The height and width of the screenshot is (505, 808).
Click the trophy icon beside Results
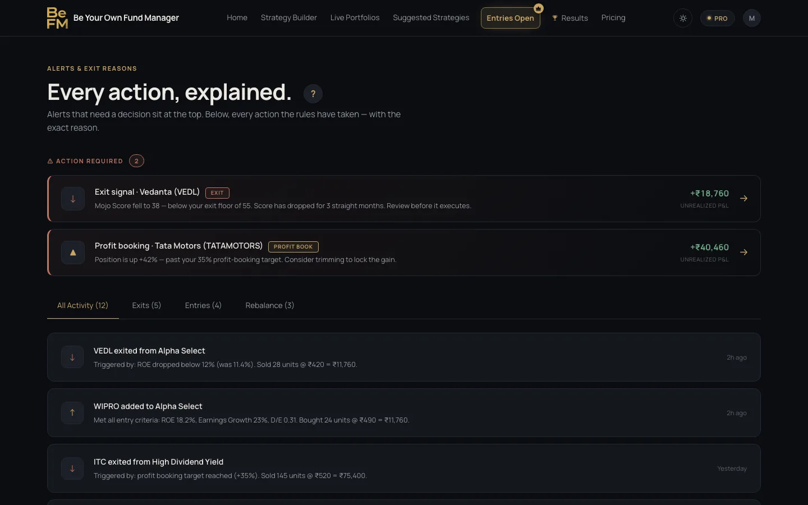[x=555, y=18]
